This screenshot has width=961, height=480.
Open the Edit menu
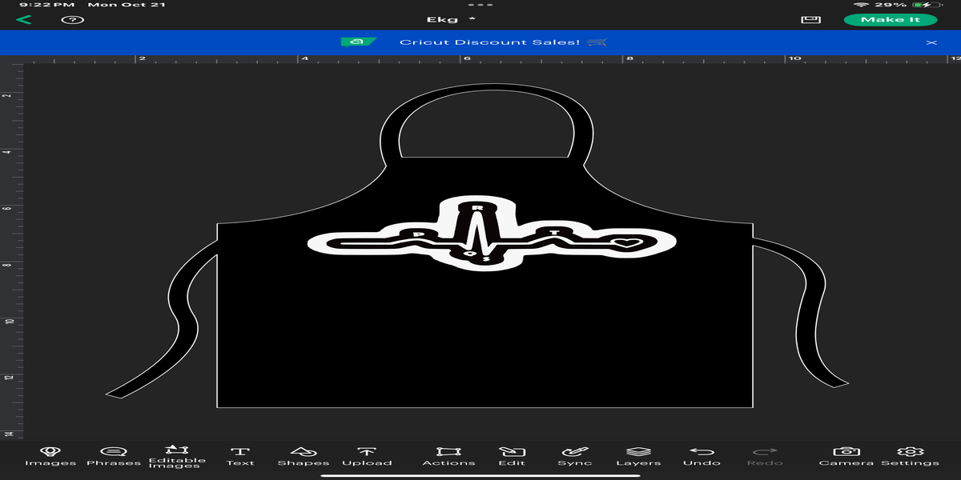point(512,457)
